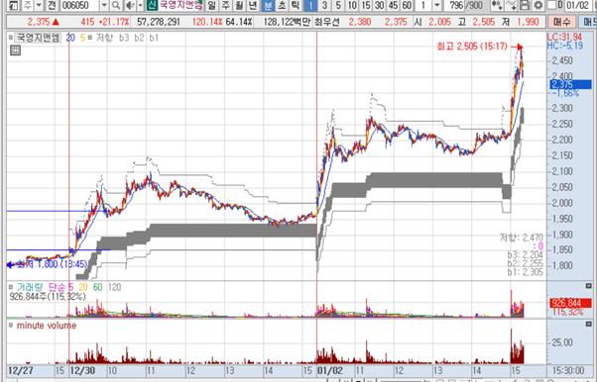Click the yellow 5 moving average legend
This screenshot has width=597, height=382.
coord(82,38)
